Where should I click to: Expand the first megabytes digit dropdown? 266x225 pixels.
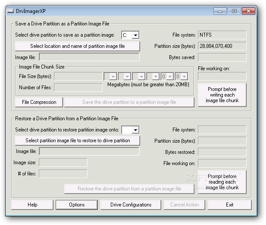[113, 76]
